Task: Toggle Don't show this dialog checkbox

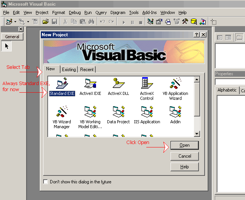Action: pyautogui.click(x=46, y=182)
